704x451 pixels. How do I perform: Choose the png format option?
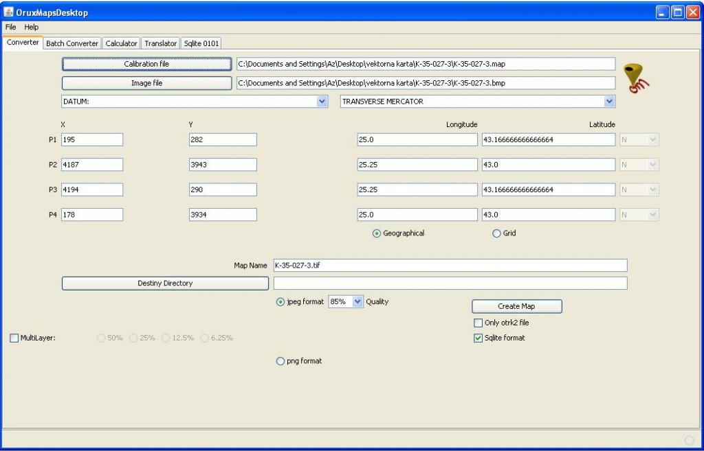click(280, 361)
